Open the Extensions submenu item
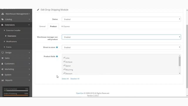Viewport: 188px width, 106px height. click(12, 36)
